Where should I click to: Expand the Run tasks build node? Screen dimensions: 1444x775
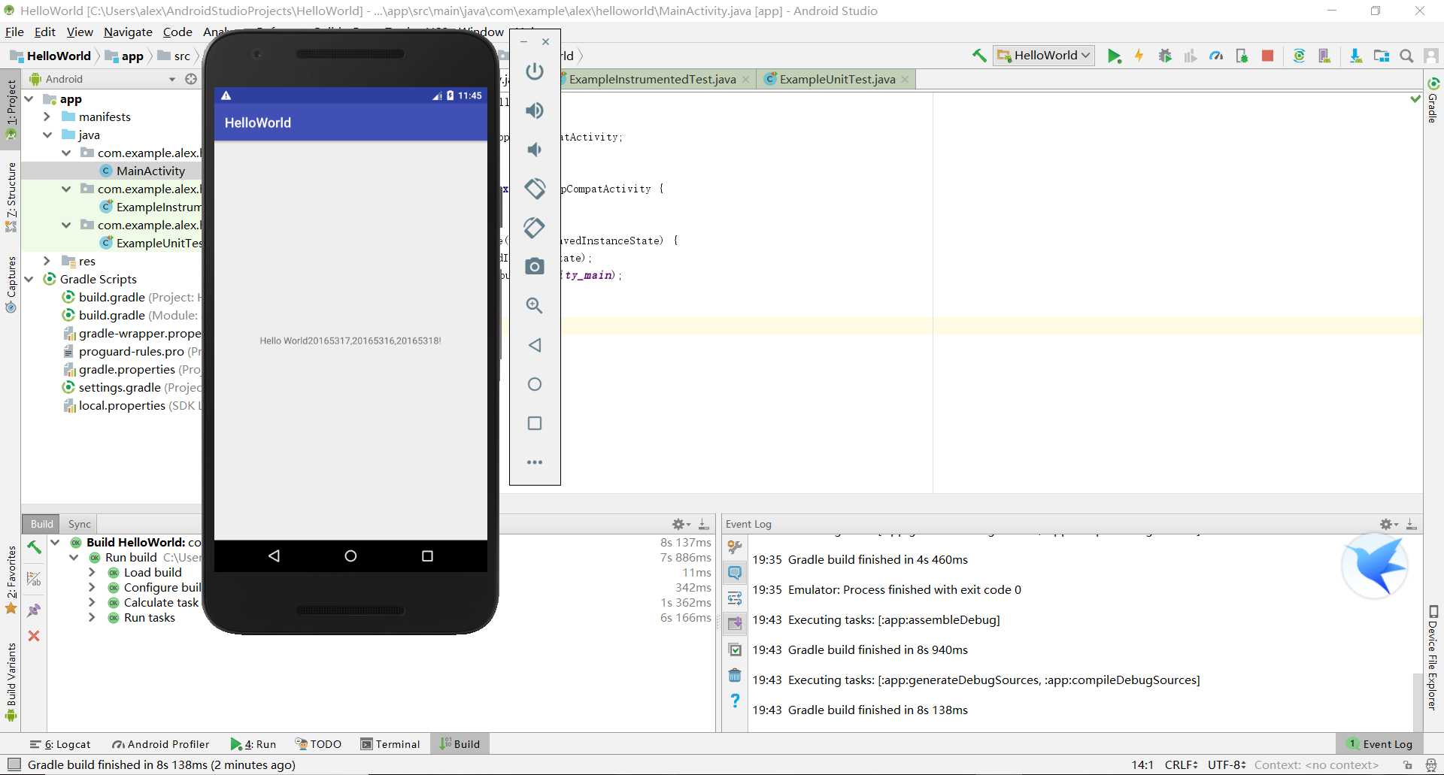pos(92,617)
